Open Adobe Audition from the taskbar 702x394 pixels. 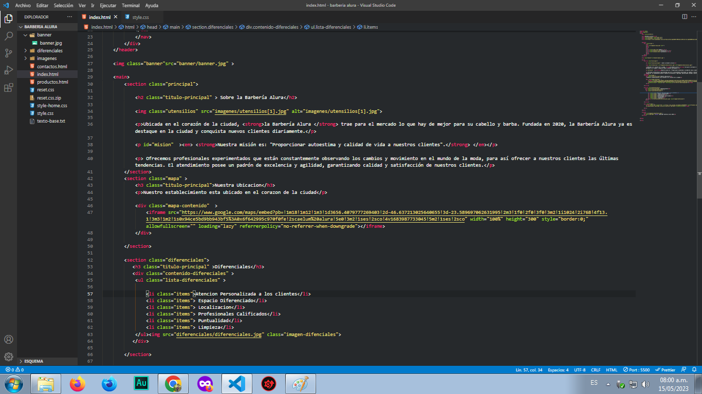click(x=141, y=383)
